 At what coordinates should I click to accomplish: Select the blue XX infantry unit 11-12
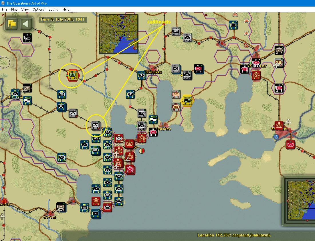(x=15, y=94)
